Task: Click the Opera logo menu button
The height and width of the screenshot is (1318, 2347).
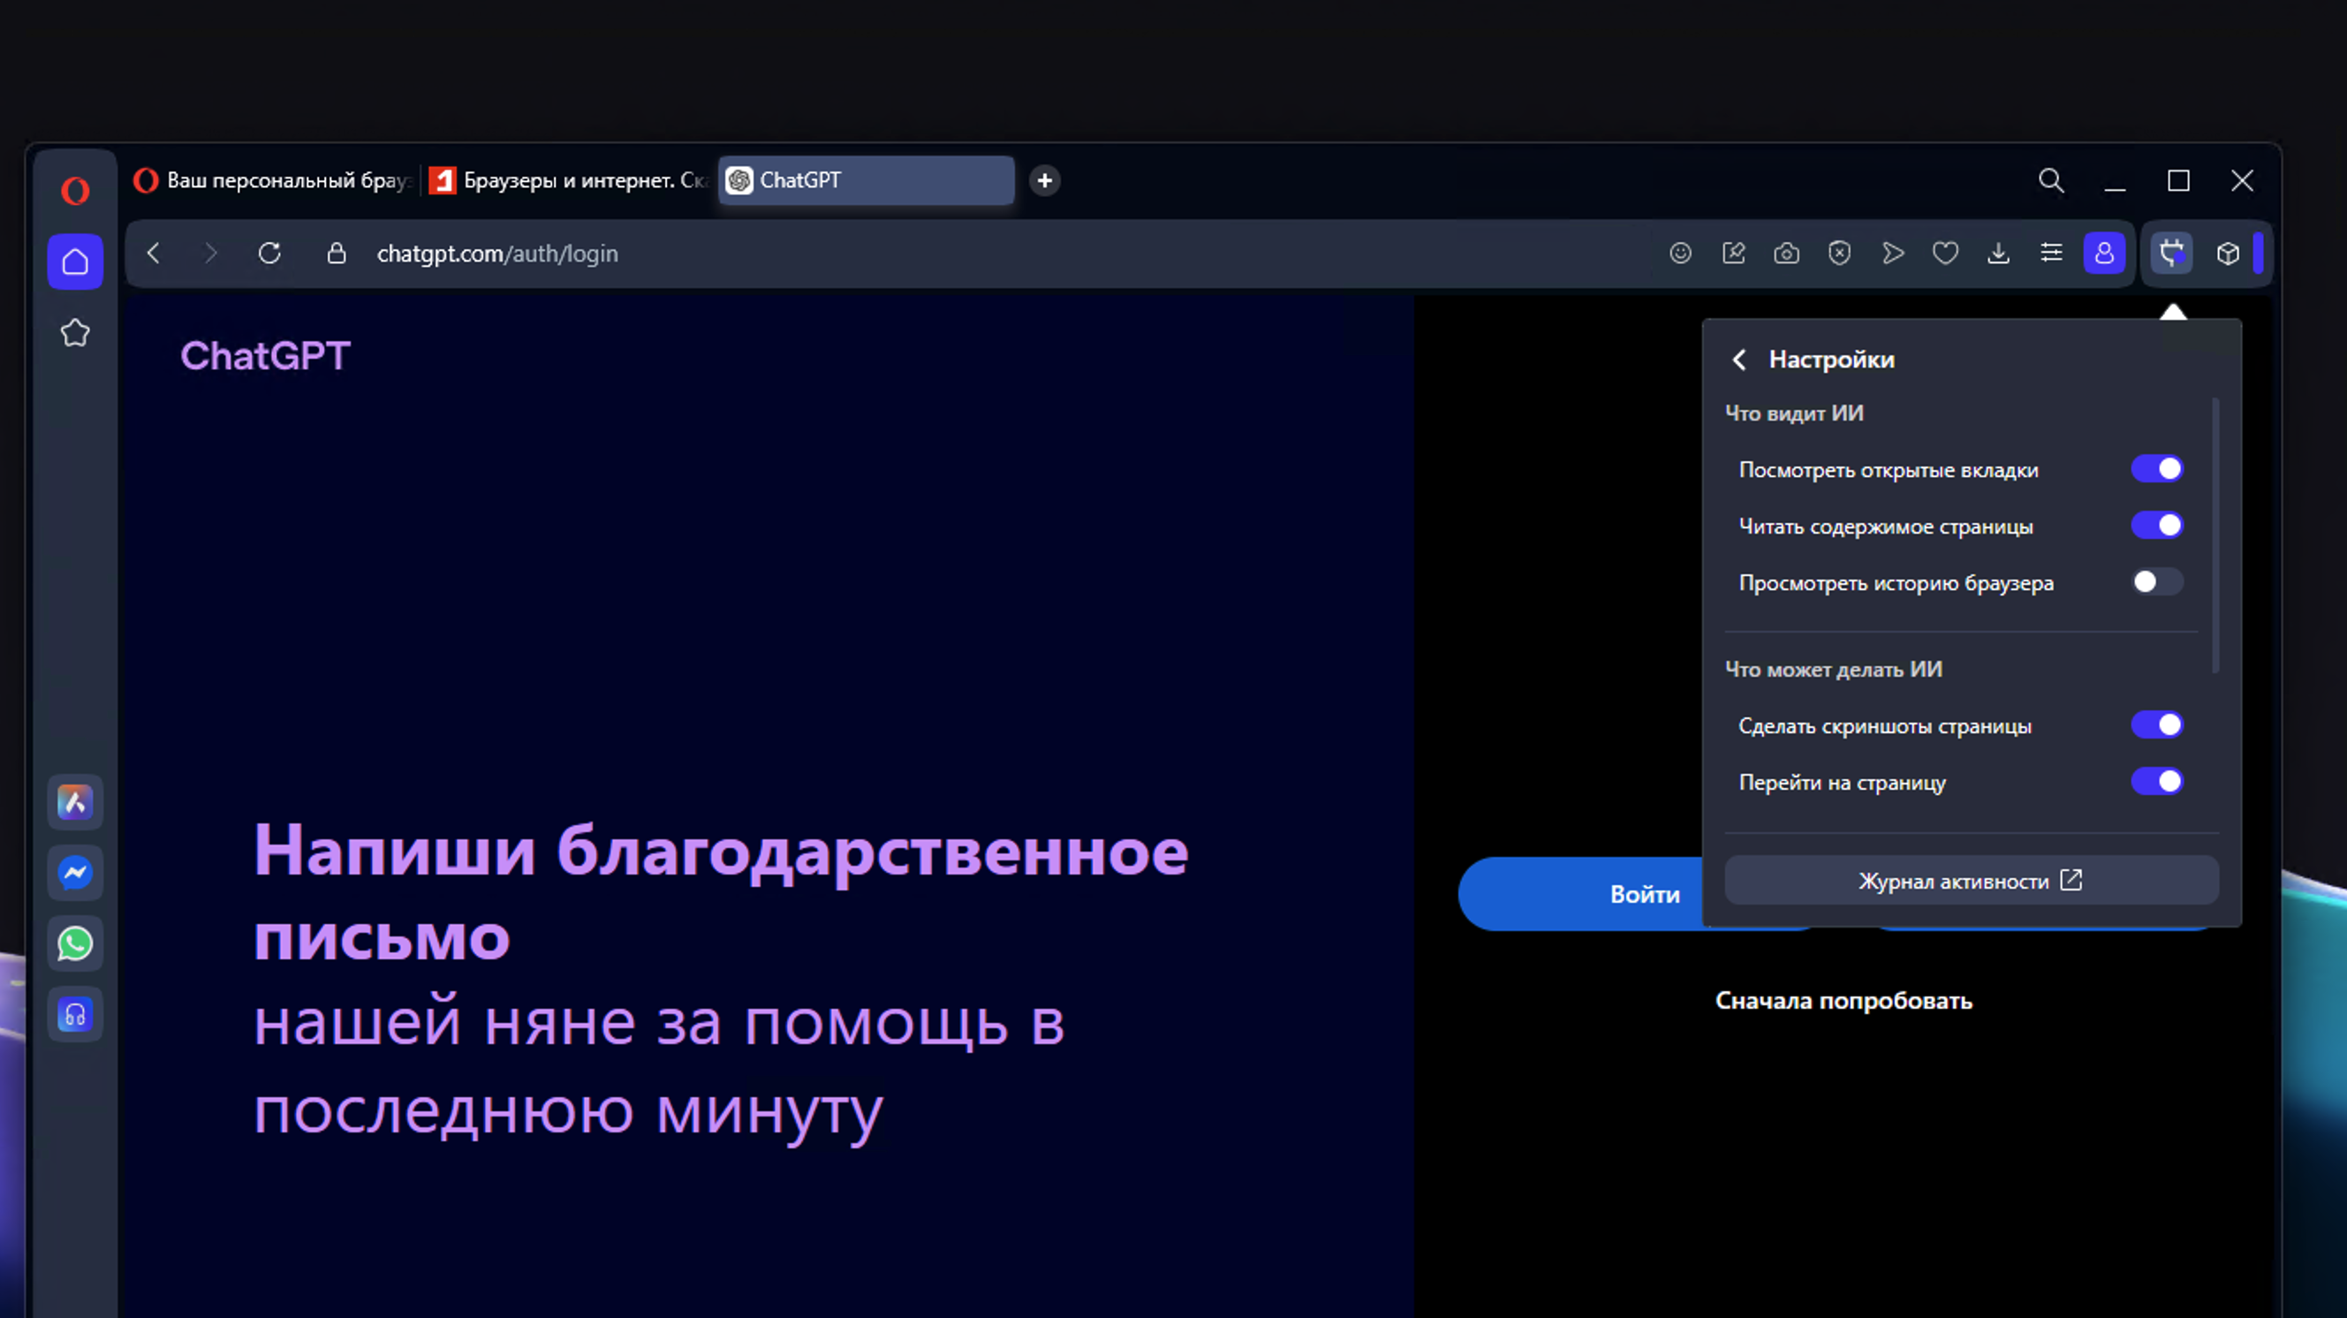Action: click(75, 192)
